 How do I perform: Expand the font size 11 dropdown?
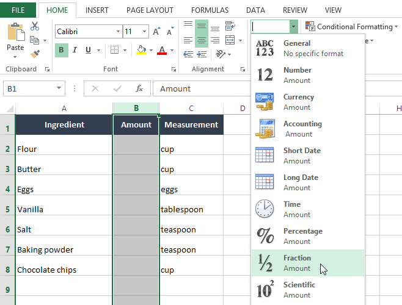(x=144, y=32)
